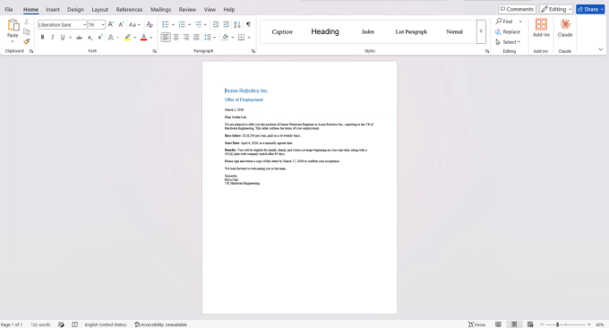Viewport: 609px width, 328px height.
Task: Center align the paragraph
Action: [176, 38]
